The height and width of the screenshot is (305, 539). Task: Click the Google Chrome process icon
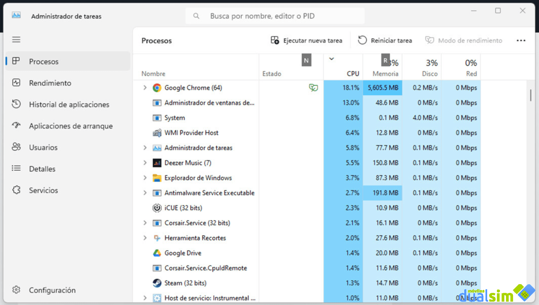pyautogui.click(x=157, y=88)
